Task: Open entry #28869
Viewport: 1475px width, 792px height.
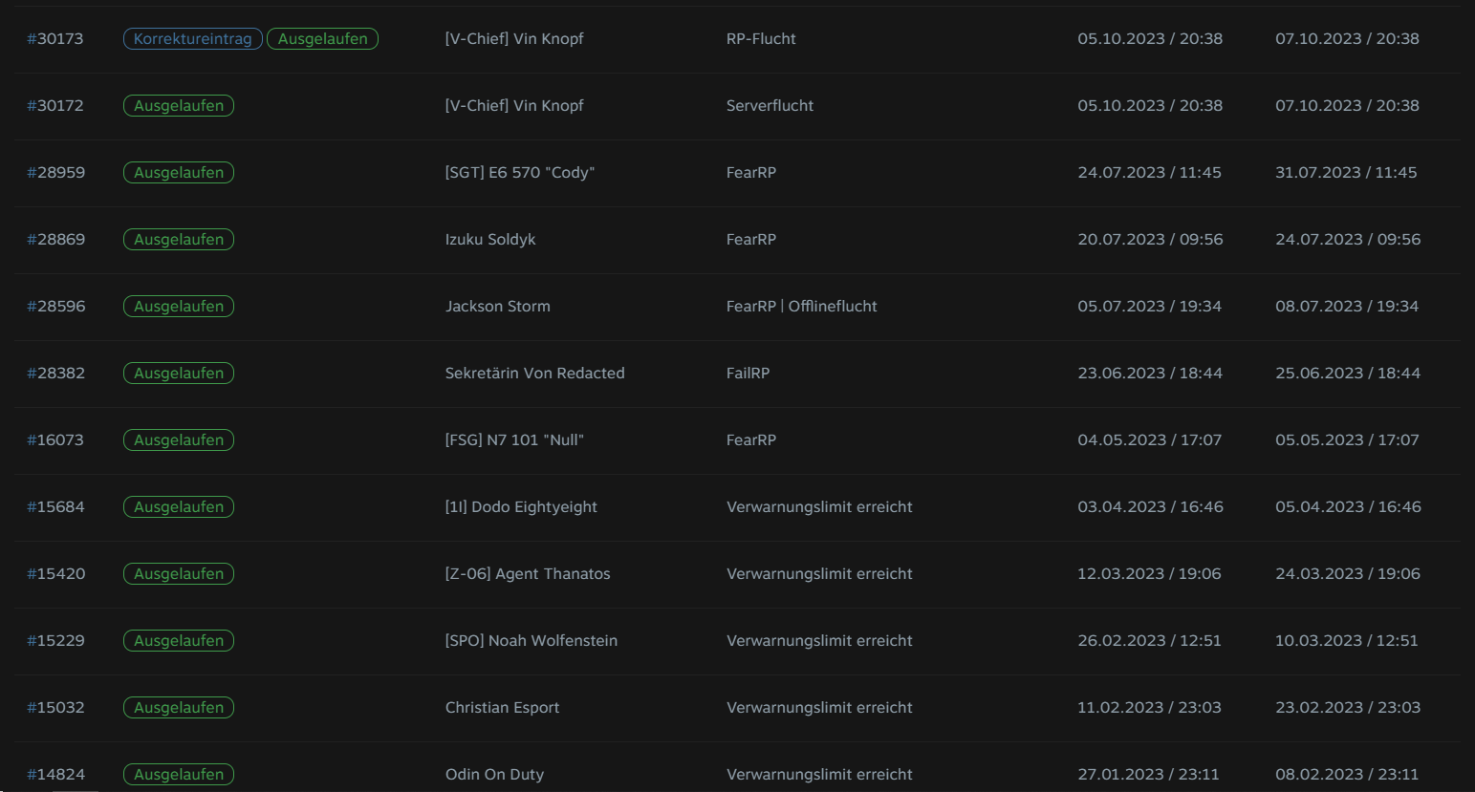Action: point(55,240)
